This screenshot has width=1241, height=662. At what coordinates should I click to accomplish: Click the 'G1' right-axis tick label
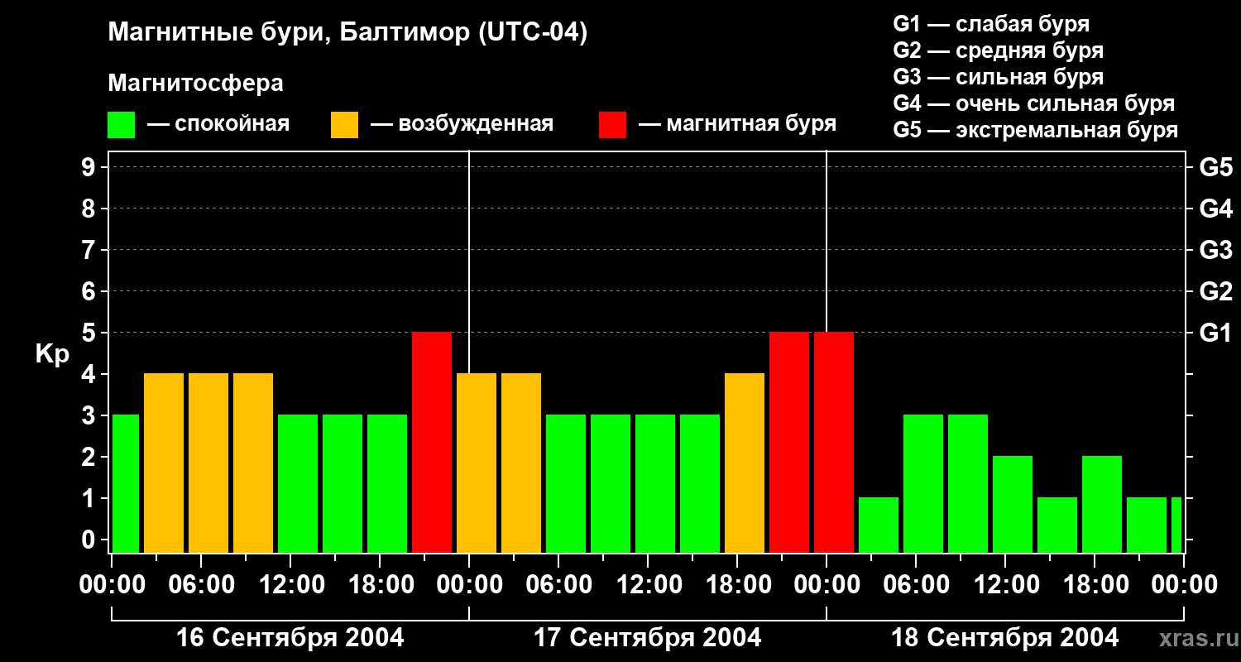click(x=1215, y=333)
